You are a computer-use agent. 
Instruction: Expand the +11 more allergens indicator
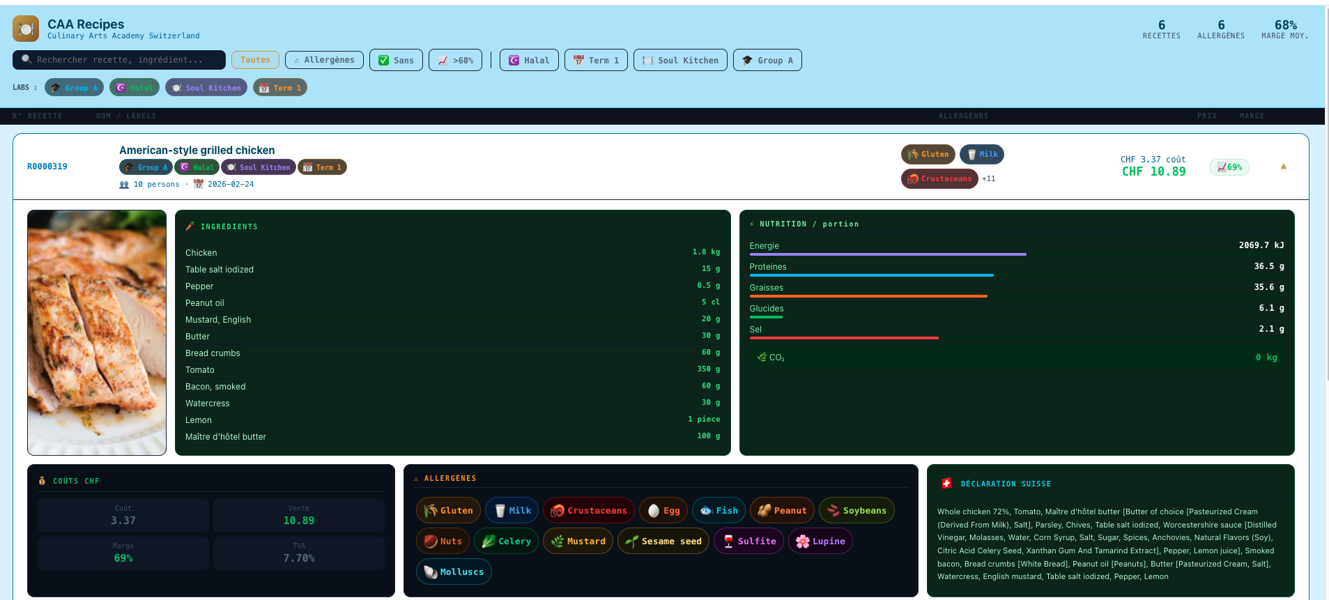[988, 179]
